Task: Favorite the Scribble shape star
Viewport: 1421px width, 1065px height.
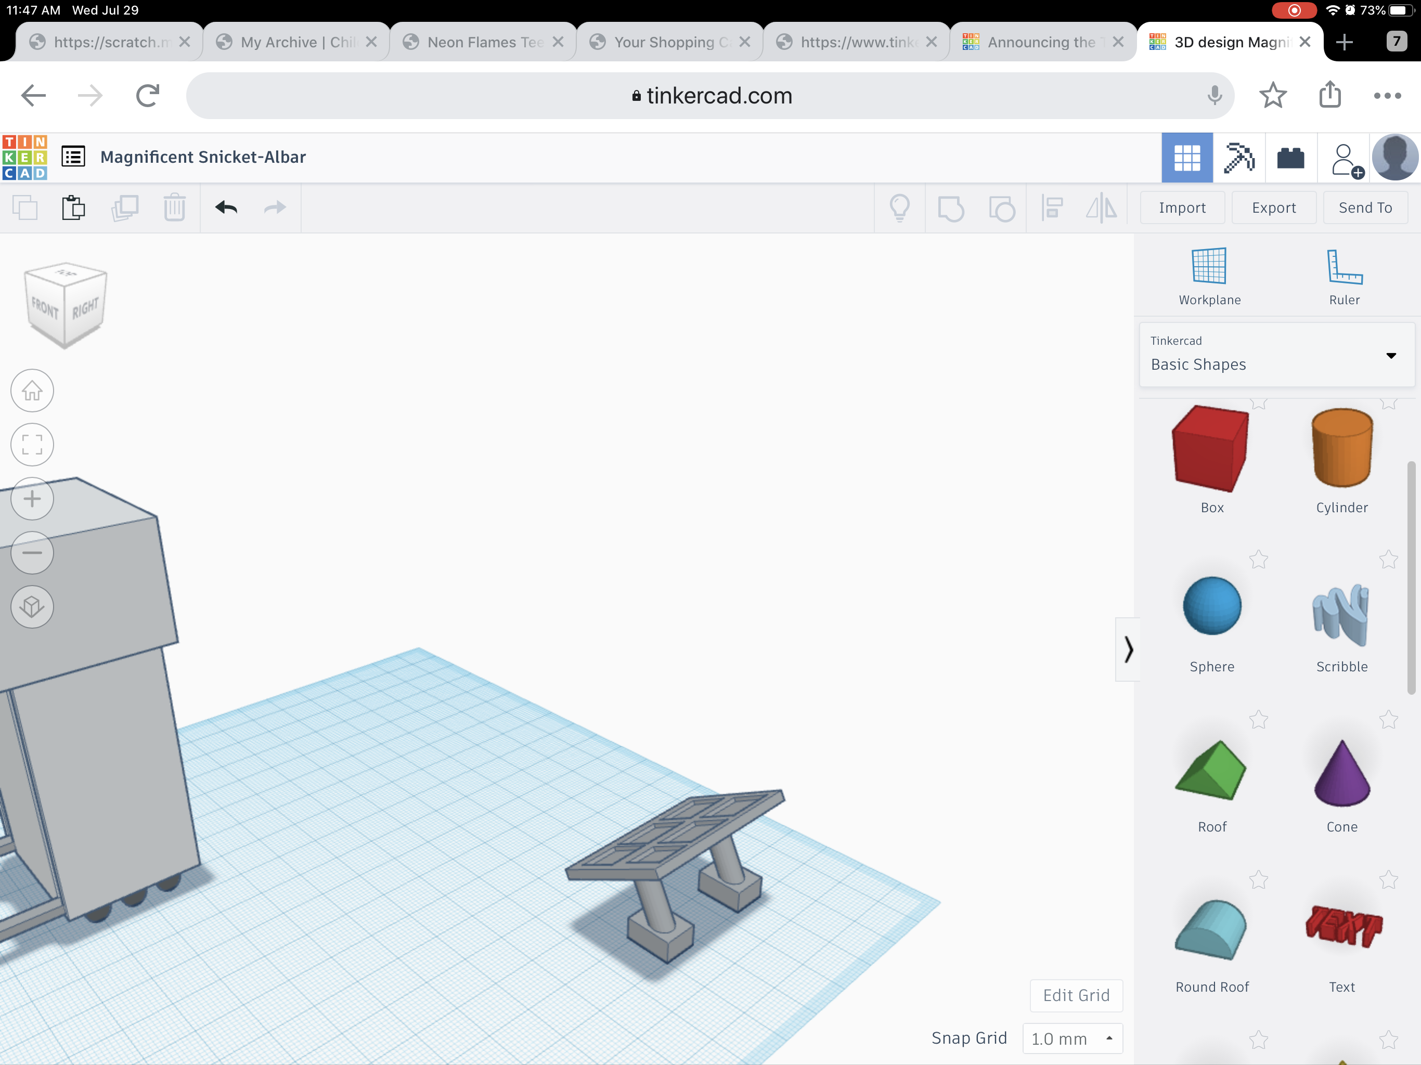Action: point(1388,560)
